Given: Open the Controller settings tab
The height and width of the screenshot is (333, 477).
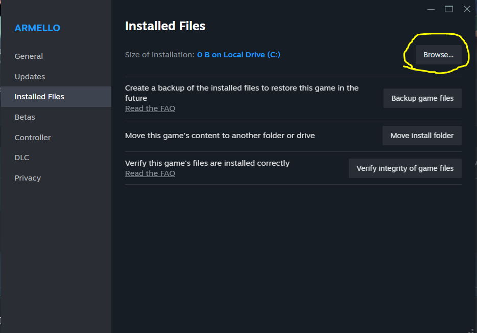Looking at the screenshot, I should [56, 138].
